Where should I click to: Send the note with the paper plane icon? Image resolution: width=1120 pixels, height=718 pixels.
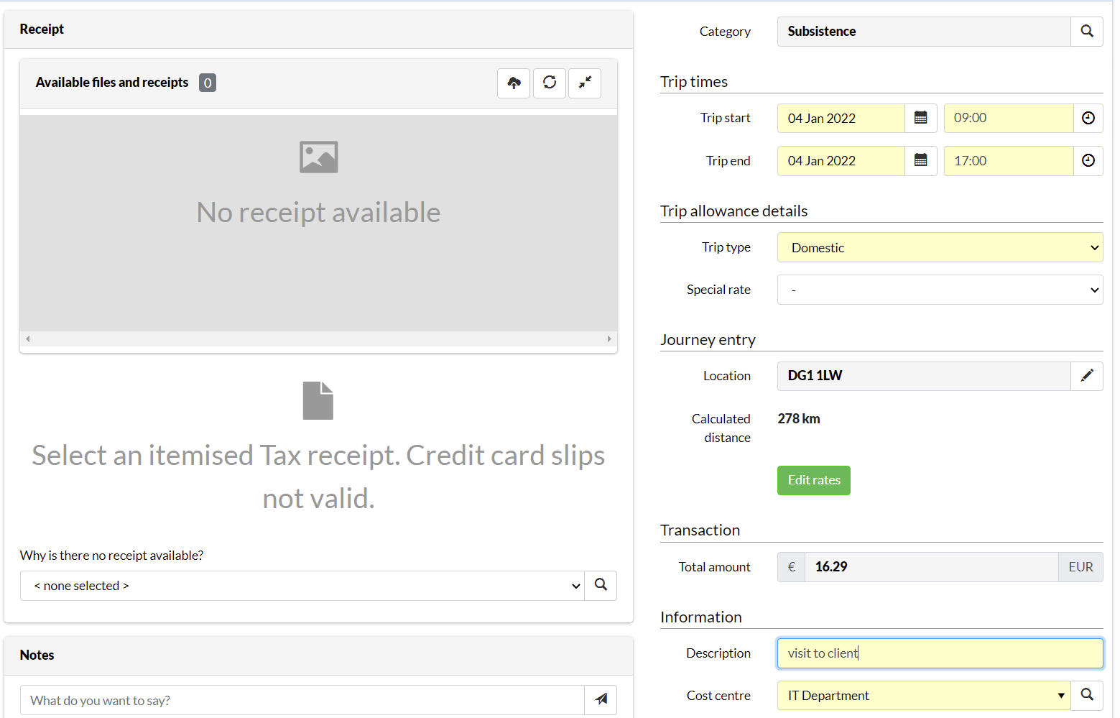[601, 699]
